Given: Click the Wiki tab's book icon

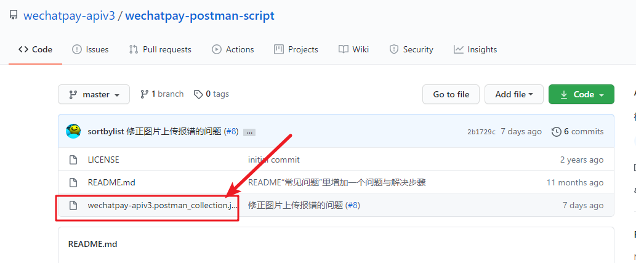Looking at the screenshot, I should tap(344, 49).
